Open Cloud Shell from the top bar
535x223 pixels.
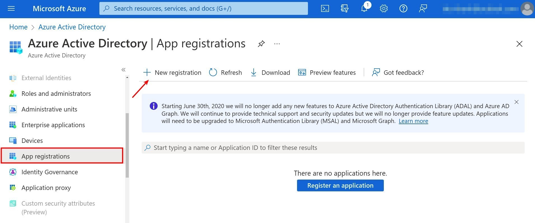point(325,9)
